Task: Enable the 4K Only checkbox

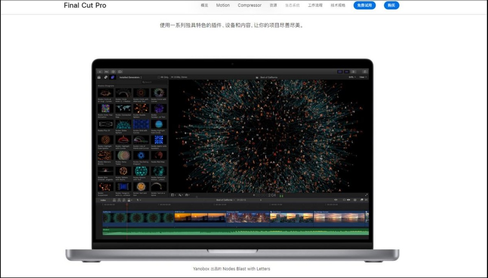Action: click(159, 77)
